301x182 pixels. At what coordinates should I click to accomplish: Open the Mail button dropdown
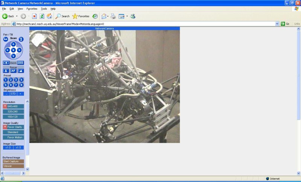tap(108, 16)
